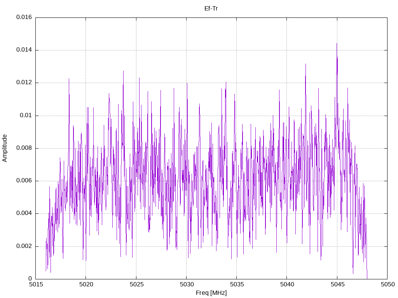Click the y-axis tick label 0.002
Image resolution: width=398 pixels, height=298 pixels.
point(24,246)
